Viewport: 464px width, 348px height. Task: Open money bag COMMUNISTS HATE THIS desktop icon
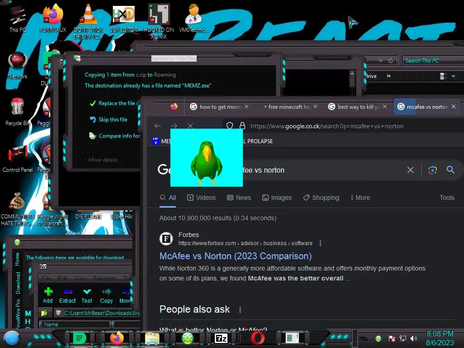click(x=18, y=209)
